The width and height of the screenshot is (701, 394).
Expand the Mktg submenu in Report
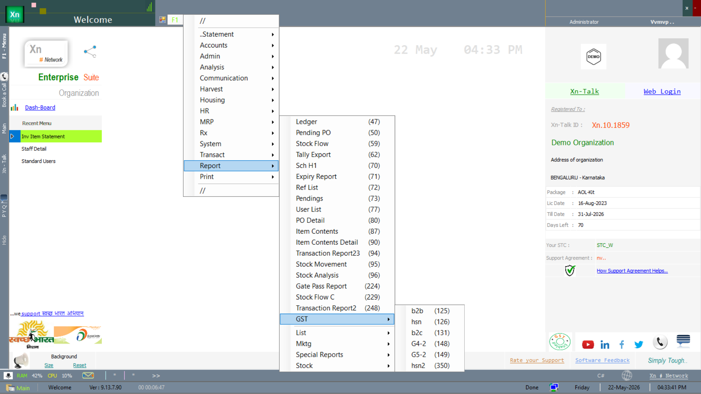337,344
